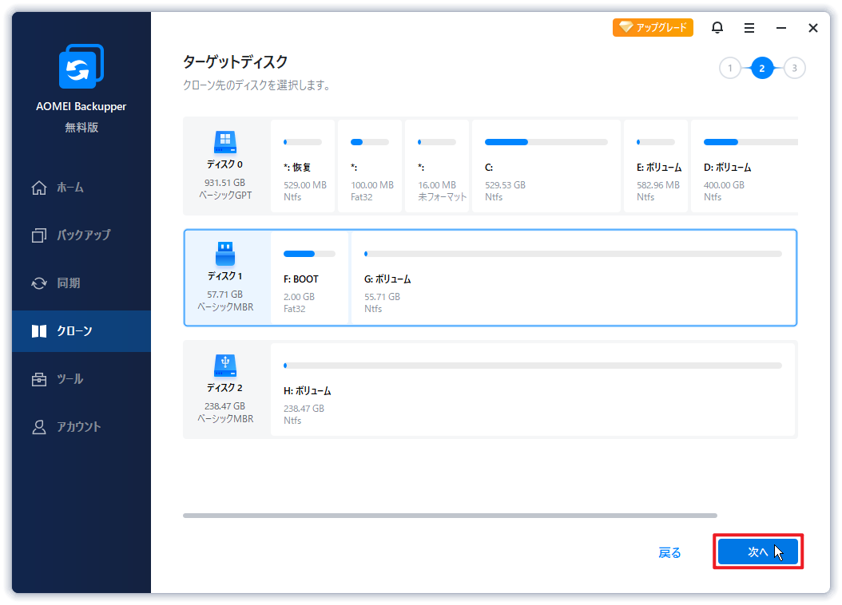Open the hamburger menu icon
Viewport: 842px width, 605px height.
coord(749,28)
